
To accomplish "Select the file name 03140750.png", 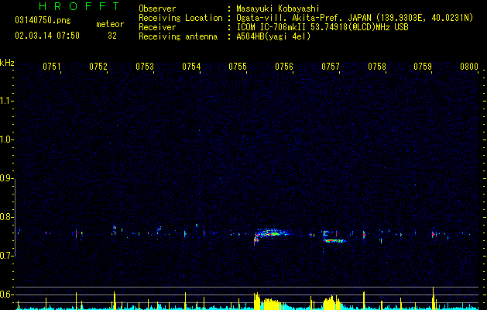I will pos(43,20).
